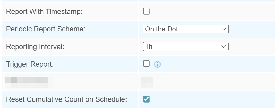Click the info icon beside Trigger Report

click(x=157, y=65)
